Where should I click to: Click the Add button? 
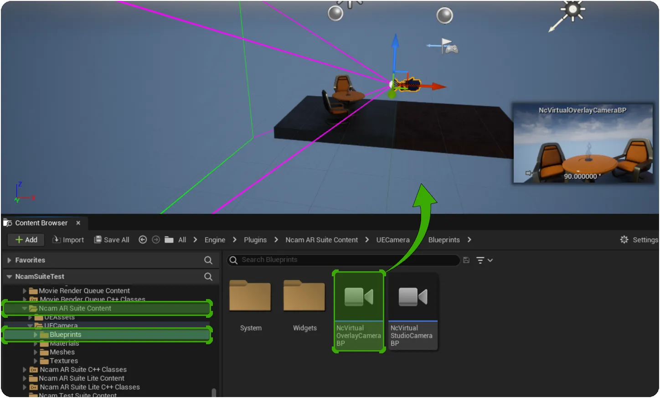pos(26,240)
